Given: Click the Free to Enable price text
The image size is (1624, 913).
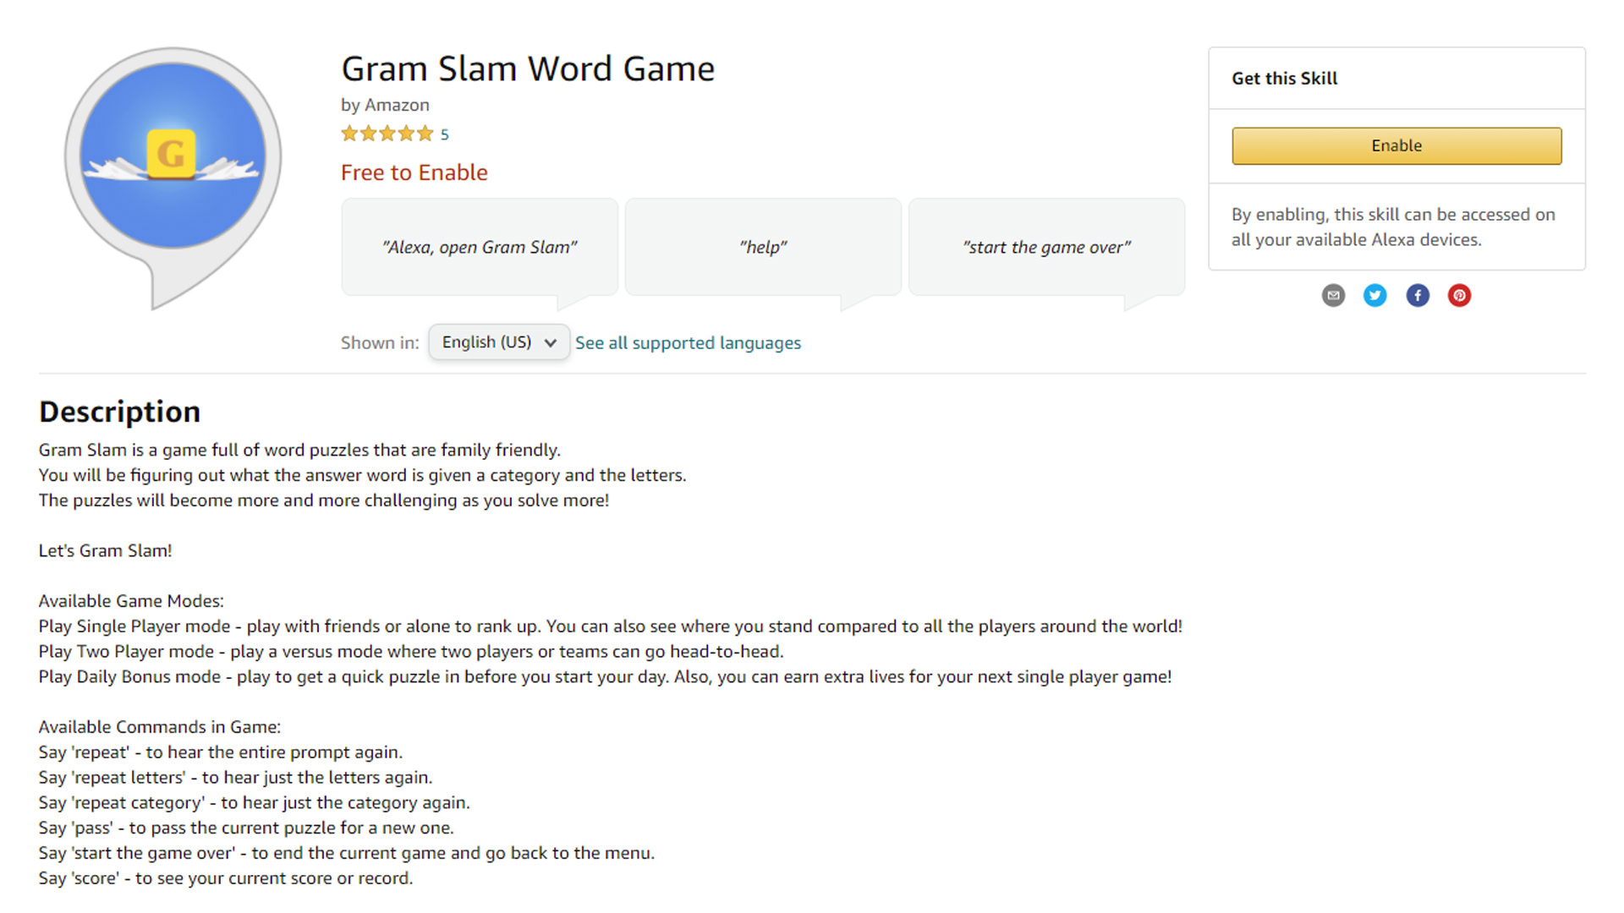Looking at the screenshot, I should [x=414, y=172].
